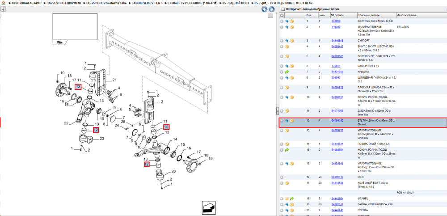
Task: Click ГАЙКА КРЕПЛ КОЛЕСА,M20 description
Action: pos(375,204)
